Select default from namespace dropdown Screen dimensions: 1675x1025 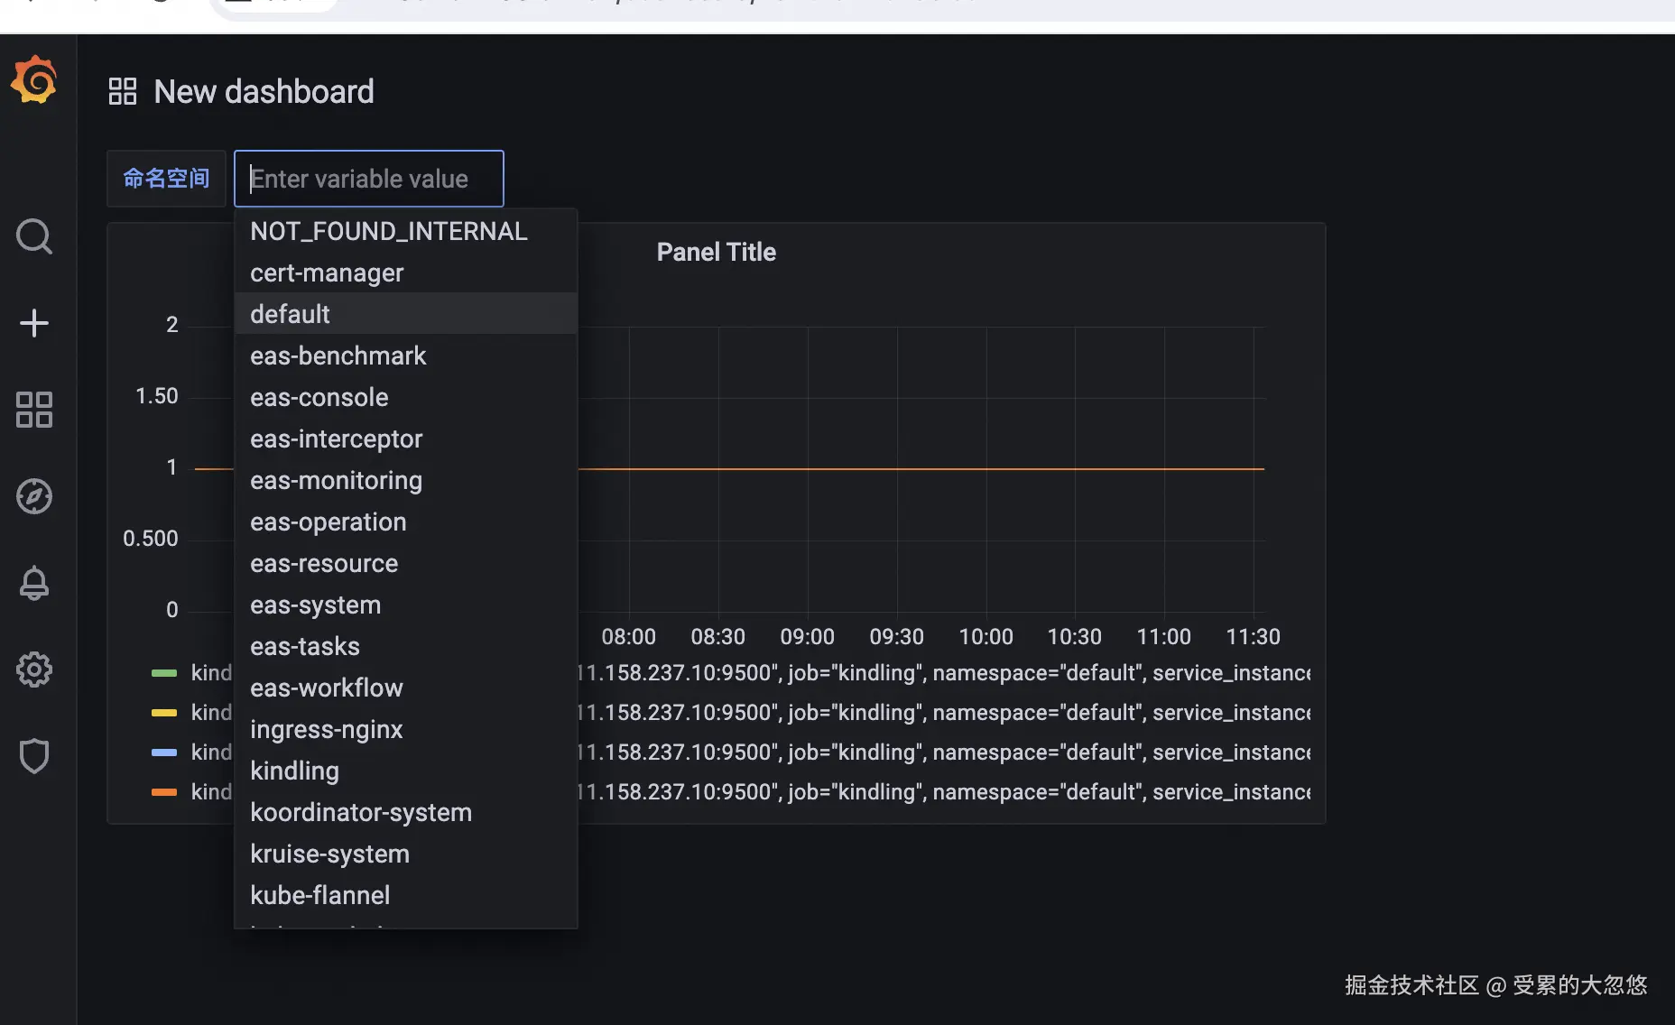point(290,314)
